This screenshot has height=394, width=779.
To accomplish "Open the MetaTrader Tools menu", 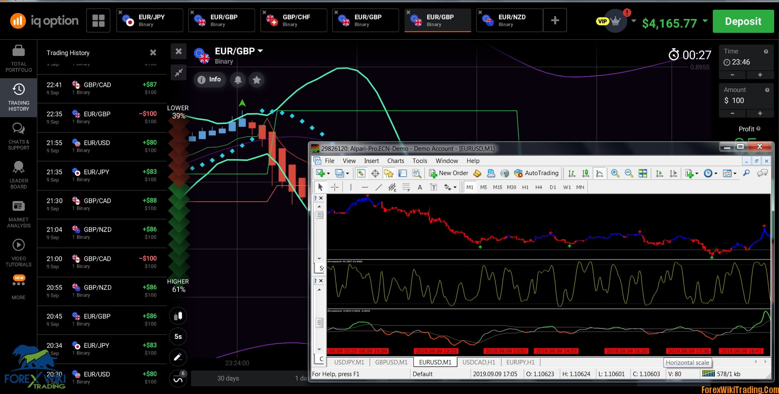I will pyautogui.click(x=420, y=161).
